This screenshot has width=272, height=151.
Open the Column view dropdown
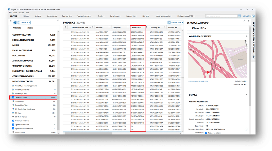click(176, 22)
